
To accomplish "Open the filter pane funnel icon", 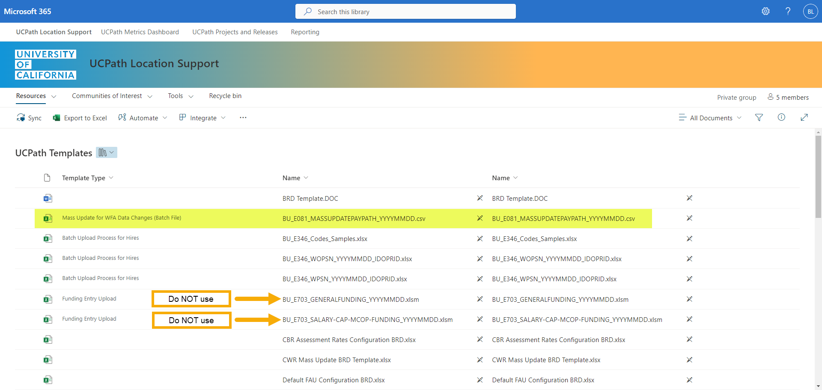I will click(759, 118).
